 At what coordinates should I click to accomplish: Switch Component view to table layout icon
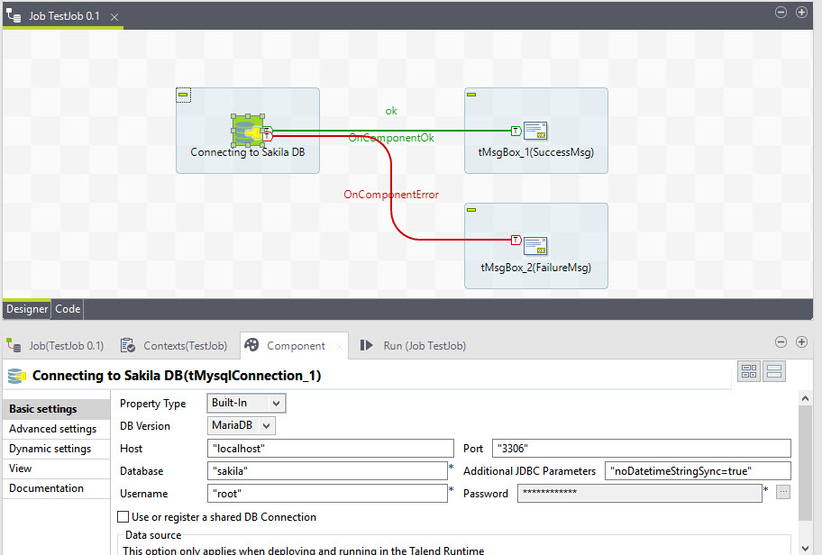[x=749, y=370]
